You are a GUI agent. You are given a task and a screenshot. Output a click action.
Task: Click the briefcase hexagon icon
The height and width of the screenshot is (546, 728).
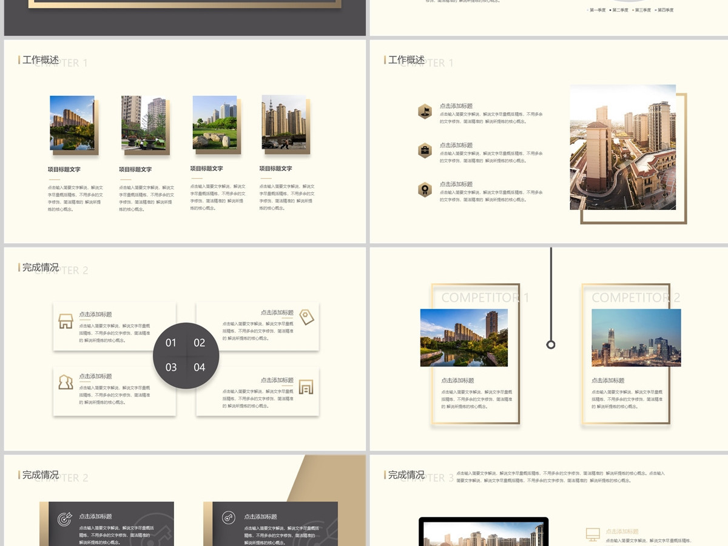[x=425, y=150]
